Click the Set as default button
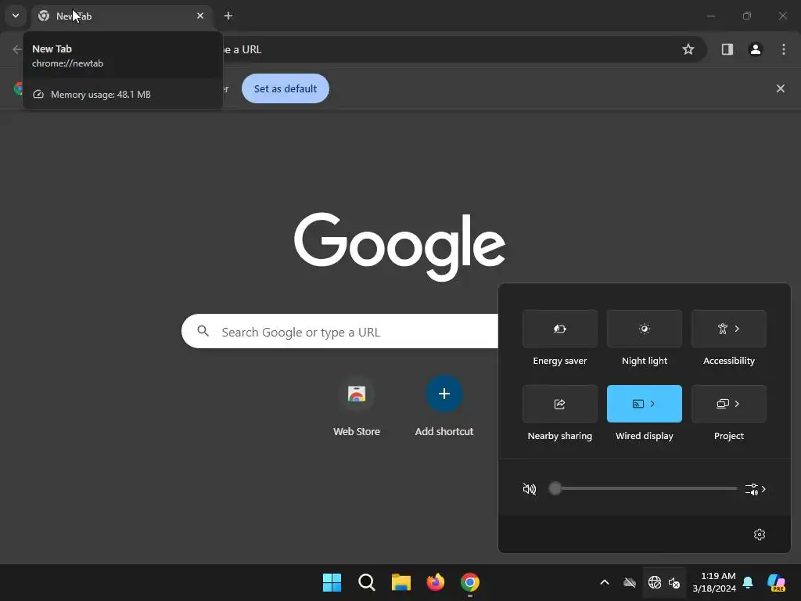Viewport: 801px width, 601px height. [285, 88]
